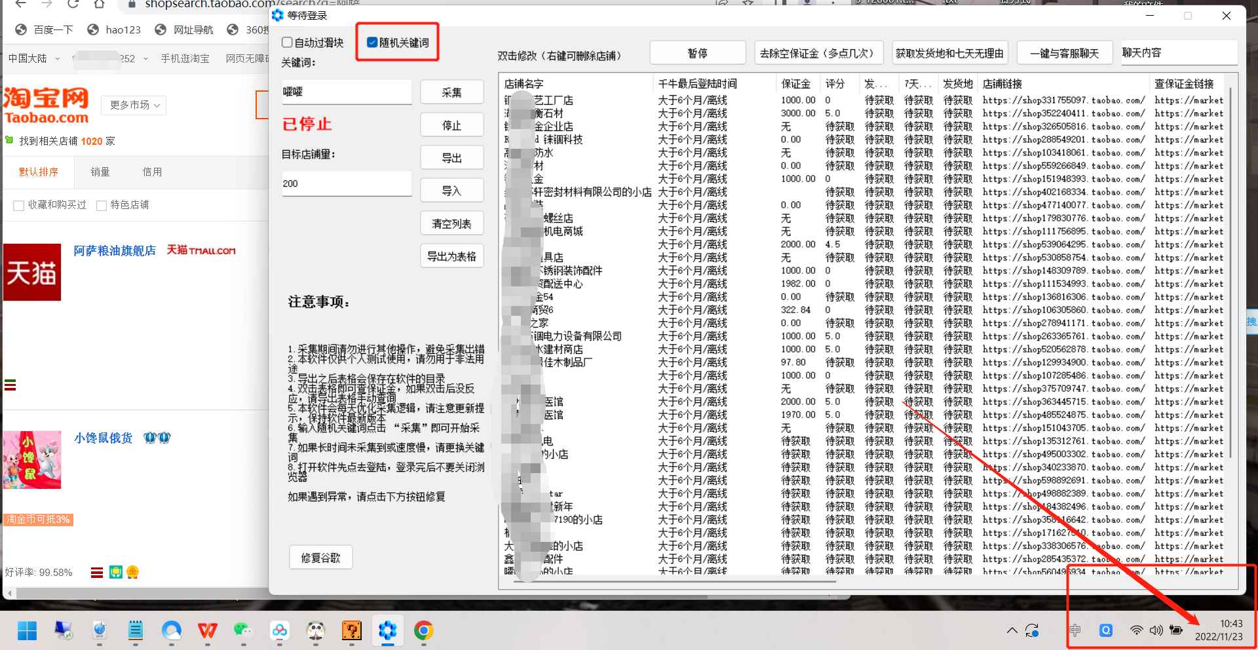Open the panda app in the taskbar
Screen dimensions: 1258x650
click(x=316, y=631)
